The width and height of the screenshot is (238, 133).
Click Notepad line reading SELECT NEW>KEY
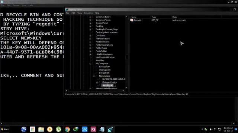pos(21,38)
